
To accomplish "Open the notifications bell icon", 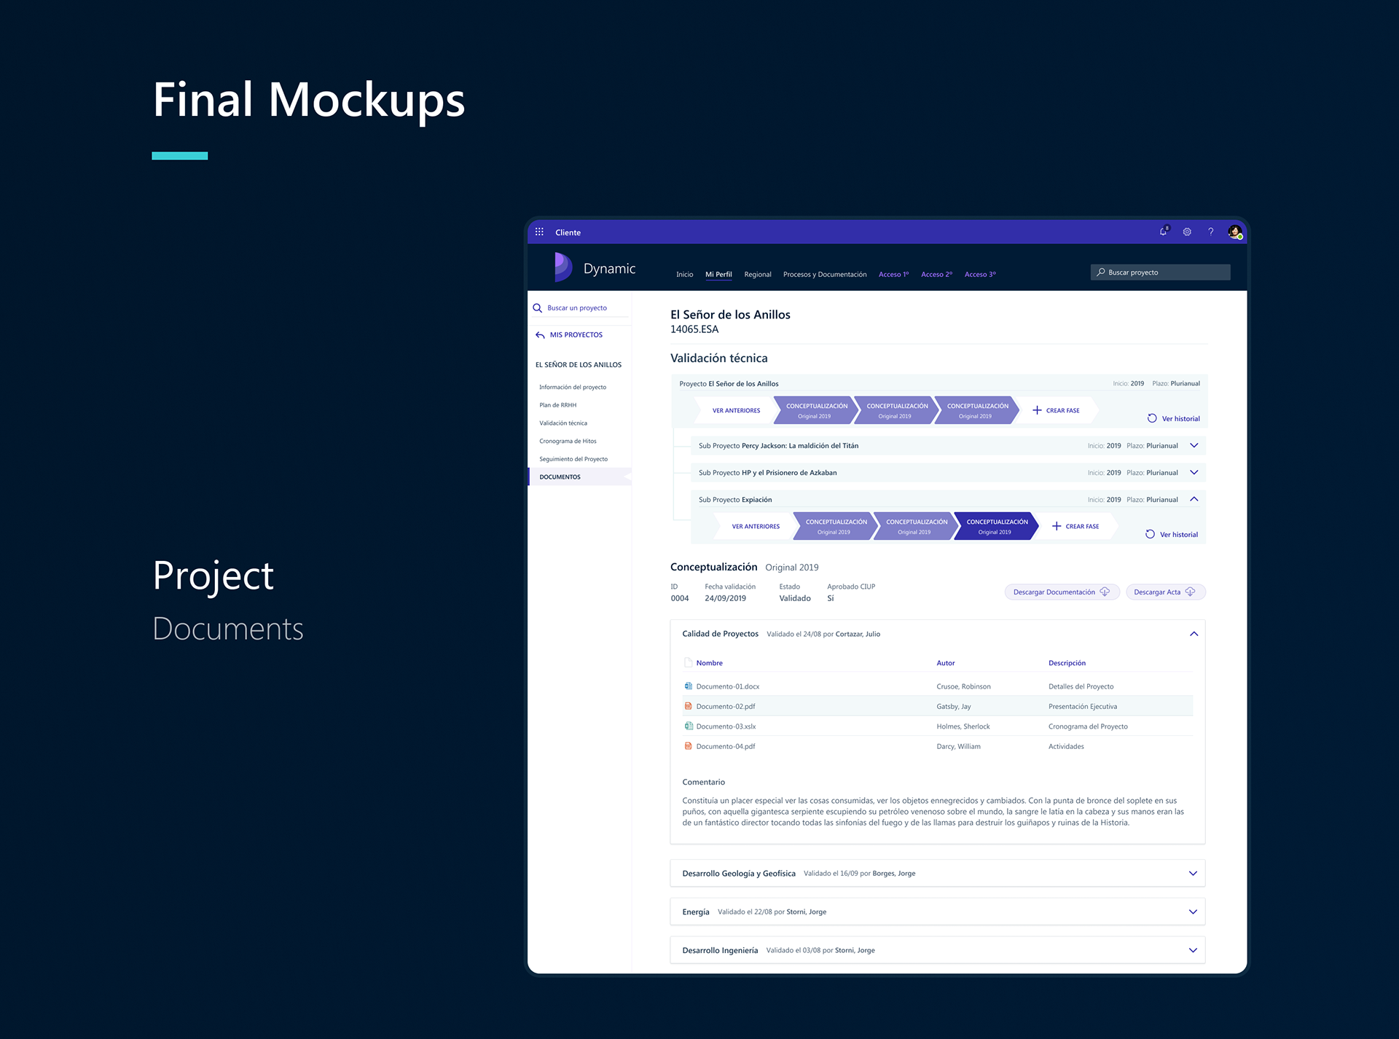I will click(x=1163, y=232).
